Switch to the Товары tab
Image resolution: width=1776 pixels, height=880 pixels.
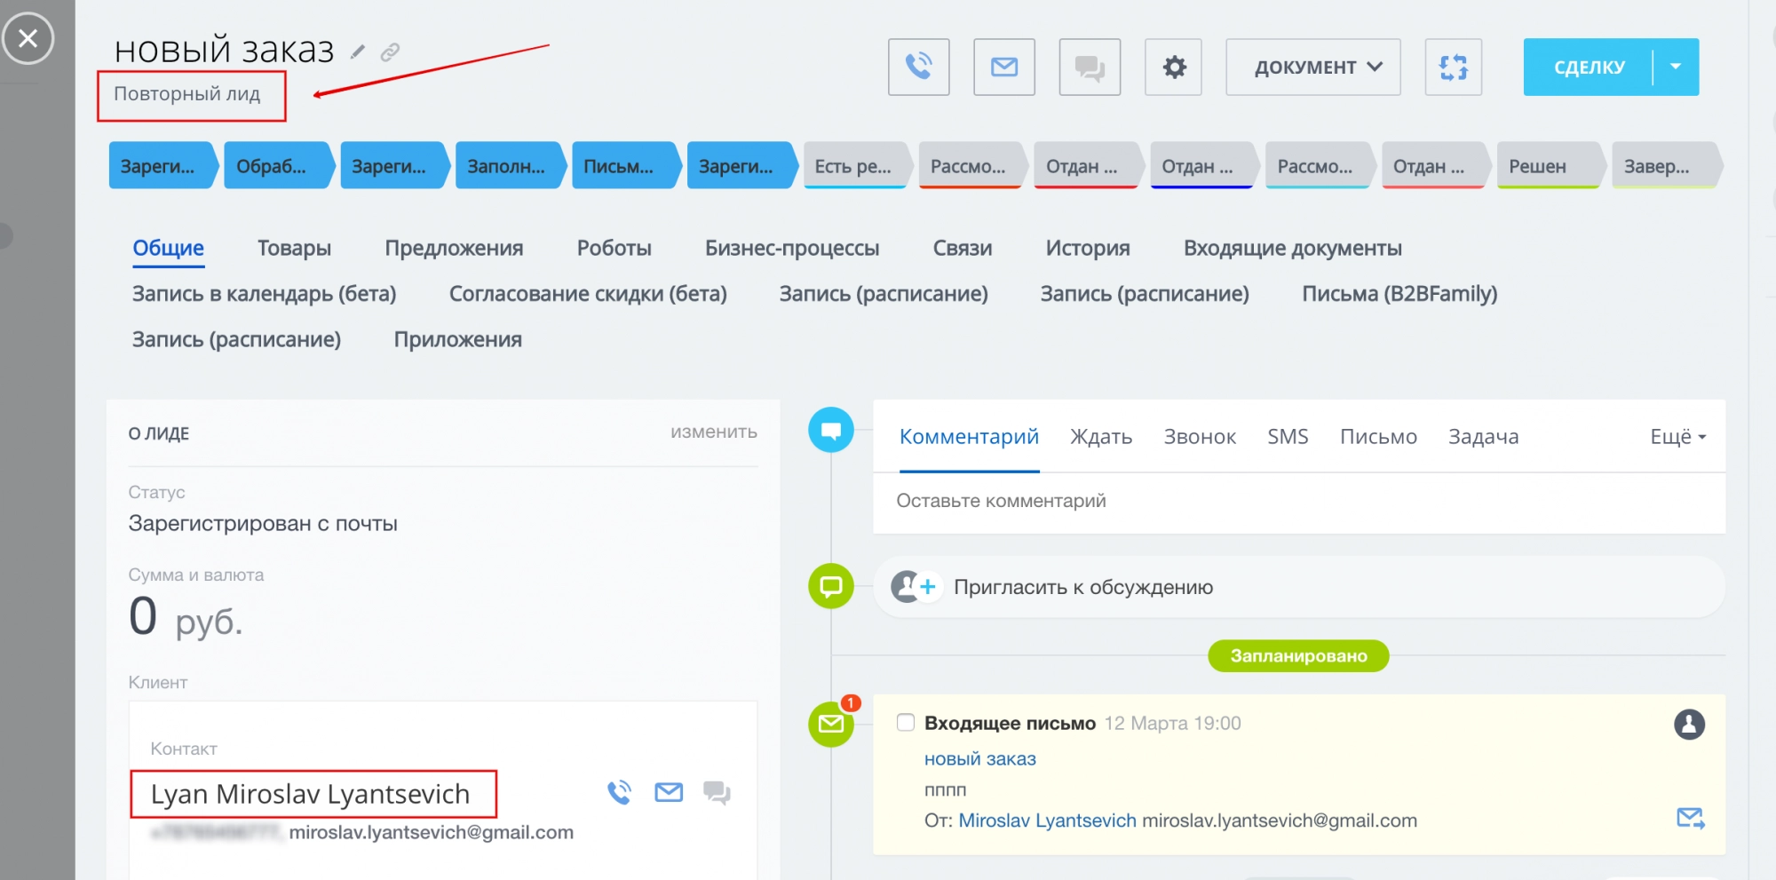pyautogui.click(x=294, y=248)
